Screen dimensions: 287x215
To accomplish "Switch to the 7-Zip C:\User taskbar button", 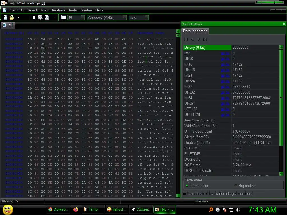I will click(x=141, y=209).
